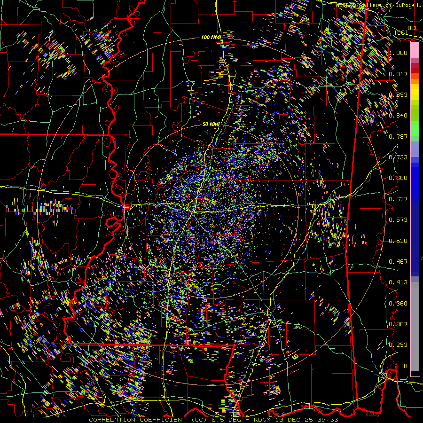Click the 0.520 scale value
423x423 pixels.
click(398, 241)
